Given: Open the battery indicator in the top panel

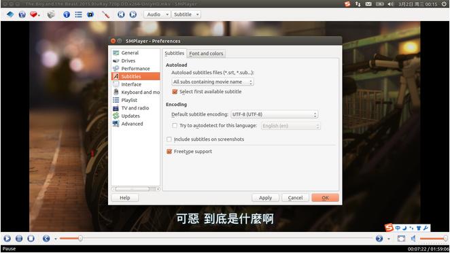Looking at the screenshot, I should [x=380, y=4].
